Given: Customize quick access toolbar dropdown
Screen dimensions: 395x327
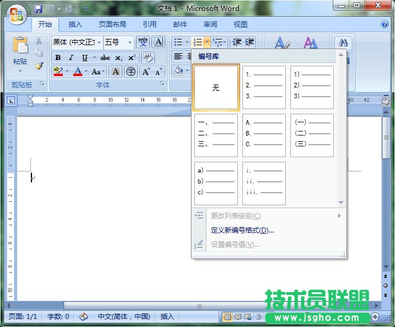Looking at the screenshot, I should pos(86,9).
